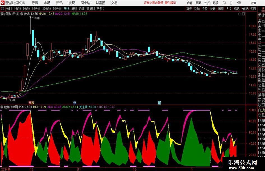This screenshot has height=171, width=265.
Task: Click the MA5: 12.35 indicator value
Action: click(31, 14)
